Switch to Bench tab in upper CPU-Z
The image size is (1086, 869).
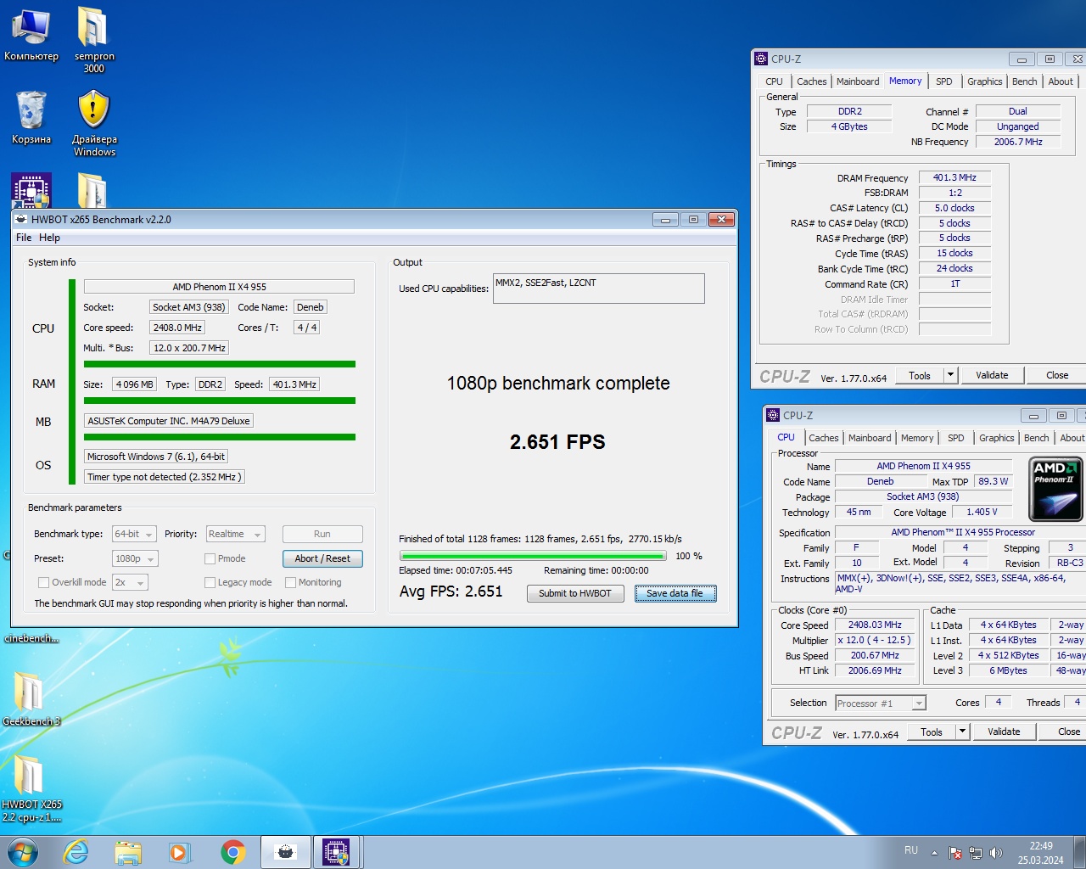tap(1024, 81)
